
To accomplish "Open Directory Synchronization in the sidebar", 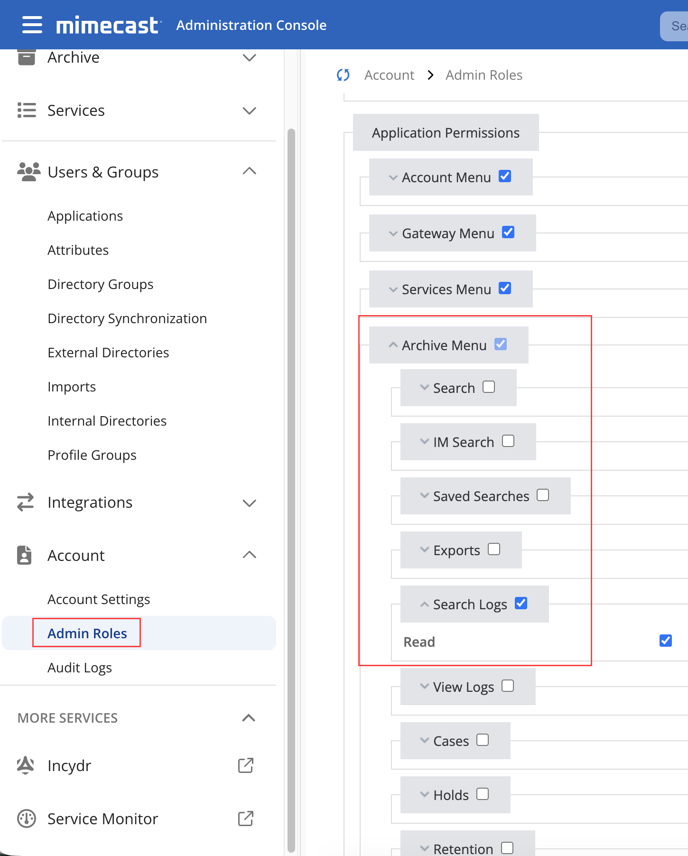I will coord(127,318).
